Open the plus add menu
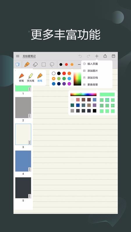This screenshot has width=131, height=232. [x=97, y=56]
